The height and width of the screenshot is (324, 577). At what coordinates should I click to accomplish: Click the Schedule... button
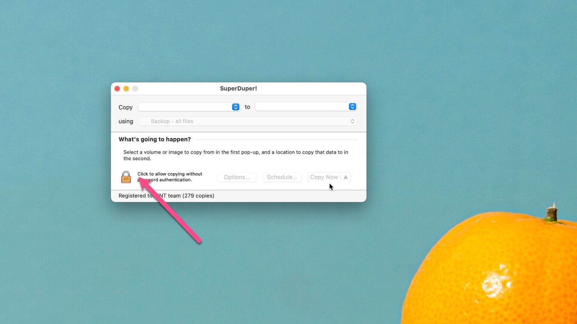point(282,177)
